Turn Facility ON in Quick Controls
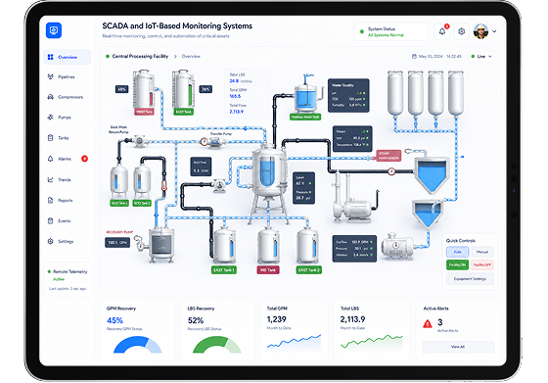 457,264
